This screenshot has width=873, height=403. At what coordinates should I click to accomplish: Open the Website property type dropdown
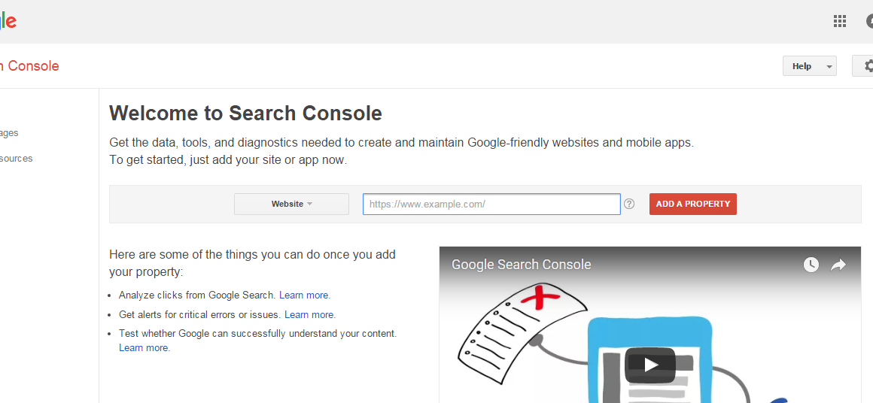tap(292, 204)
